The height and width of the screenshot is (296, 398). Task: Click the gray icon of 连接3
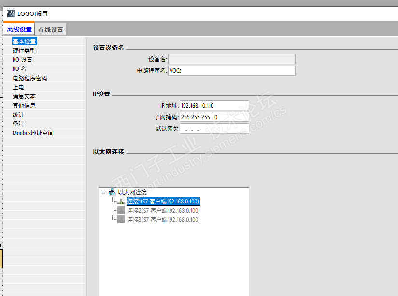coord(121,219)
